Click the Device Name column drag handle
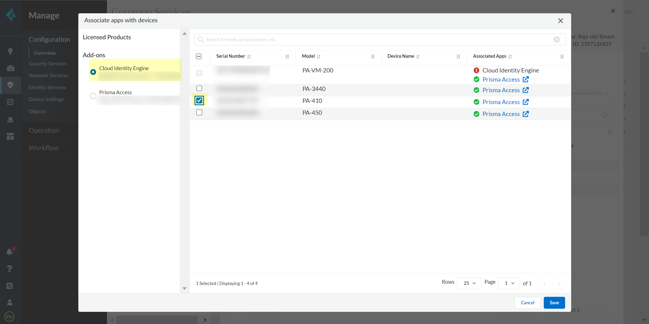The image size is (649, 324). (x=458, y=56)
